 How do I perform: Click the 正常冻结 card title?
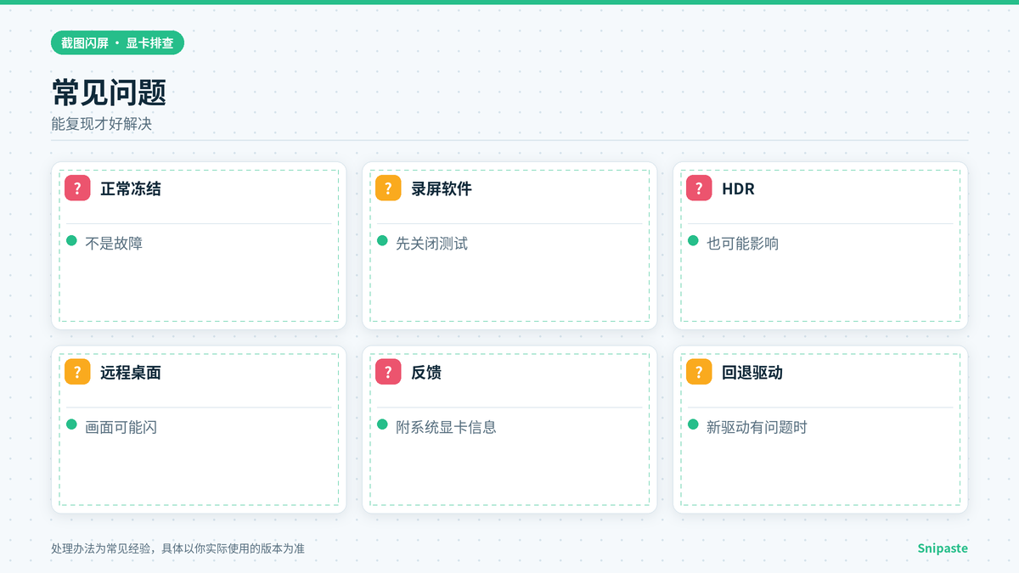pyautogui.click(x=131, y=188)
